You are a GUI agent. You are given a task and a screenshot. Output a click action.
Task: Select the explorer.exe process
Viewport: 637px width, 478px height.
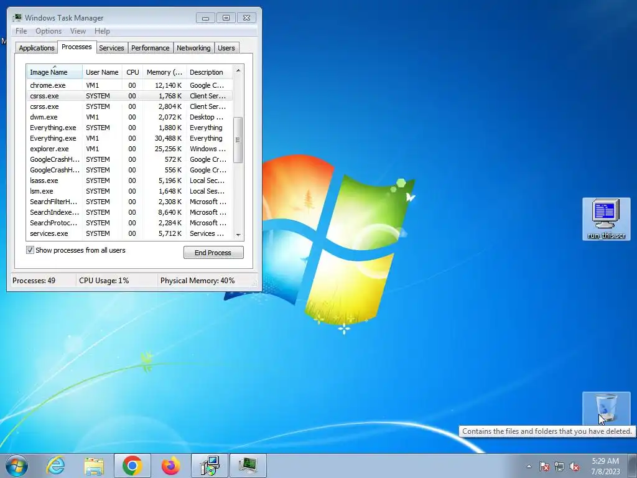129,149
